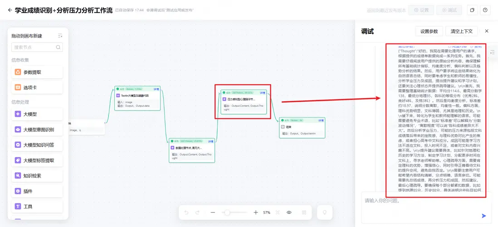This screenshot has width=498, height=227.
Task: Open details of 结束 node
Action: coord(321,120)
